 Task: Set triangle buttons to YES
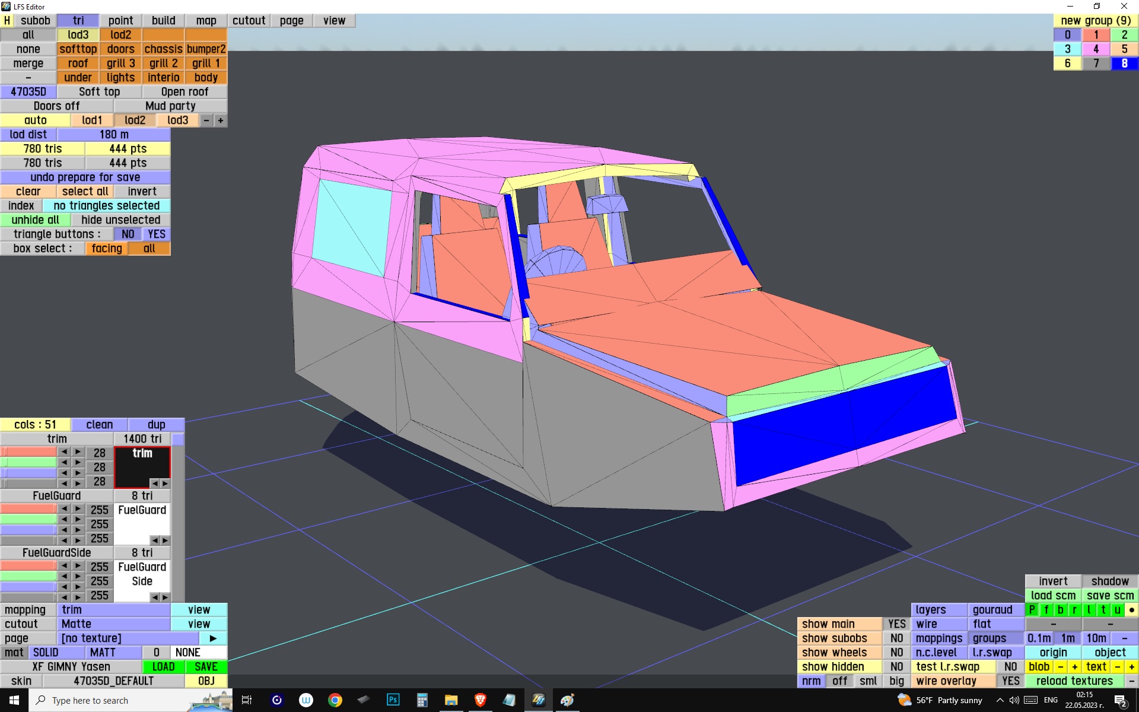point(156,234)
